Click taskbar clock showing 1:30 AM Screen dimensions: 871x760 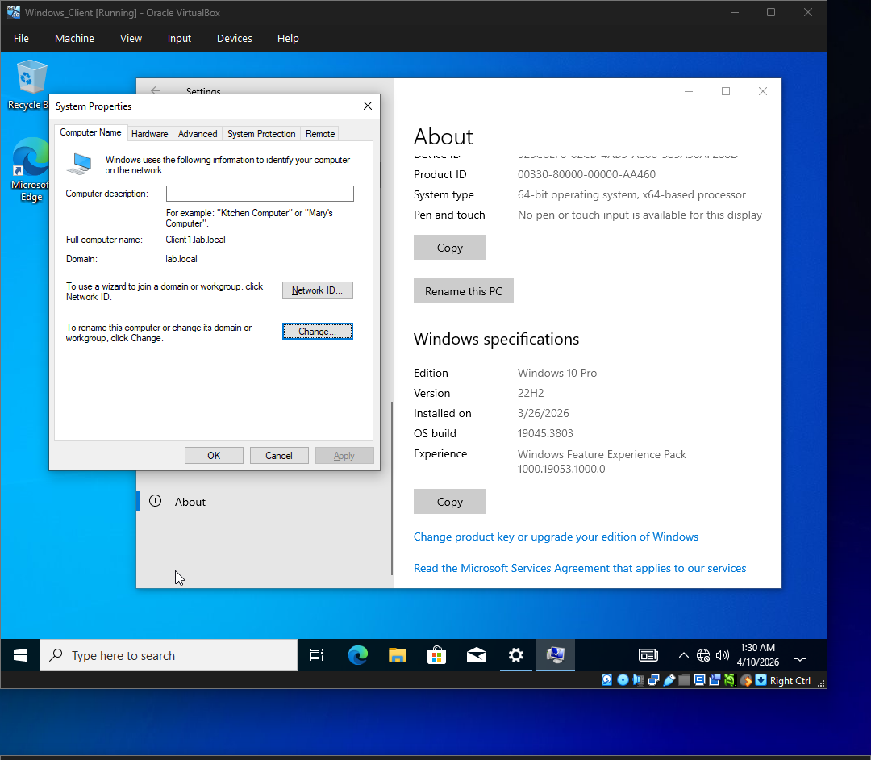tap(757, 656)
